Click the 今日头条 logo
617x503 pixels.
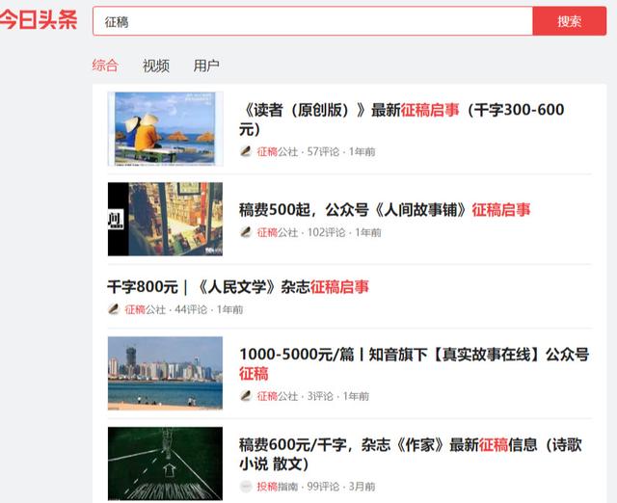pos(39,19)
